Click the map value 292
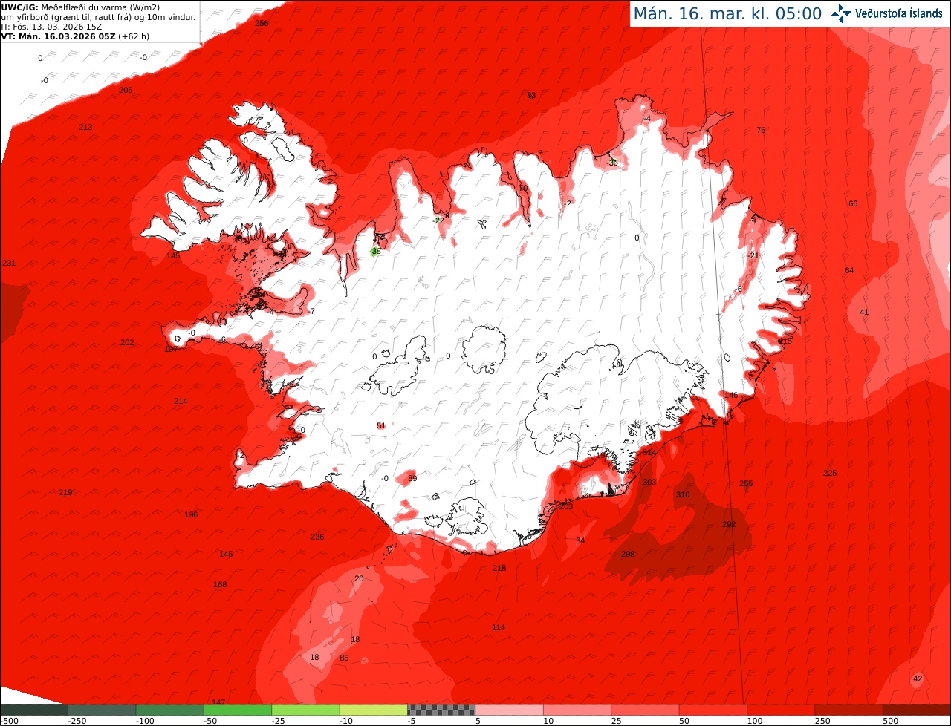The height and width of the screenshot is (726, 951). (729, 524)
